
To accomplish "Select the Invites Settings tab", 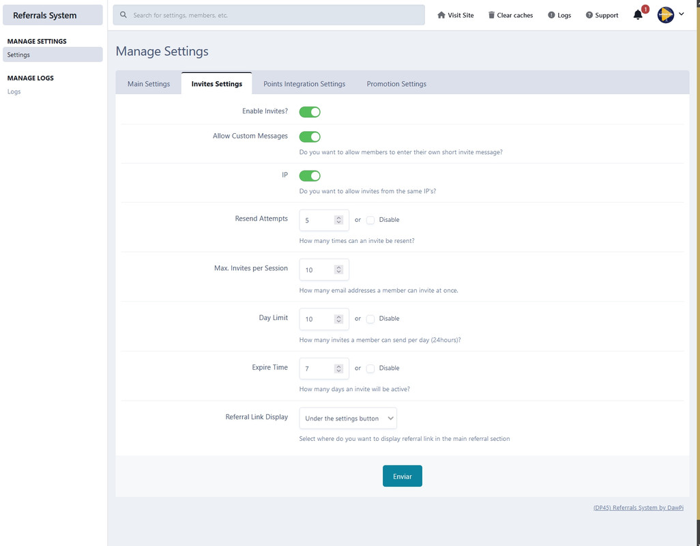I will 216,83.
